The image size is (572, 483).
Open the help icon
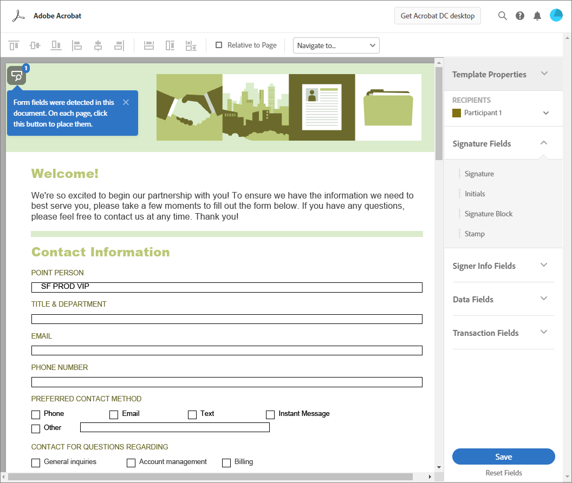pyautogui.click(x=519, y=16)
